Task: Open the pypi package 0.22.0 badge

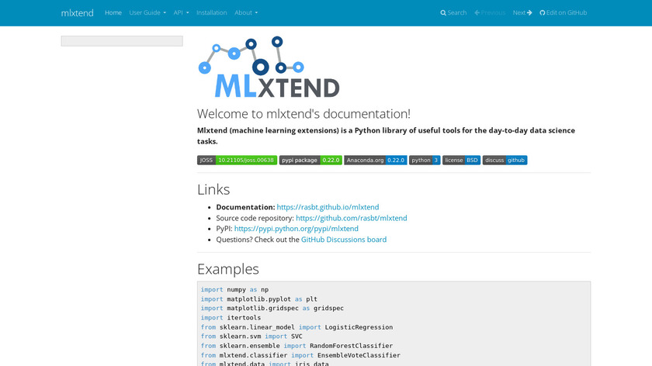Action: pos(310,161)
